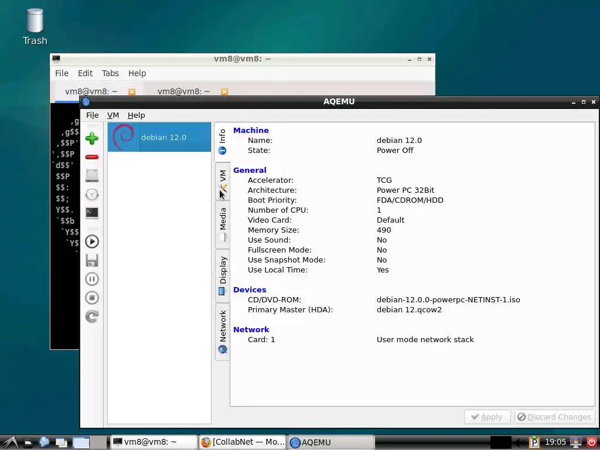Click the 19:05 clock
This screenshot has height=450, width=600.
[555, 442]
